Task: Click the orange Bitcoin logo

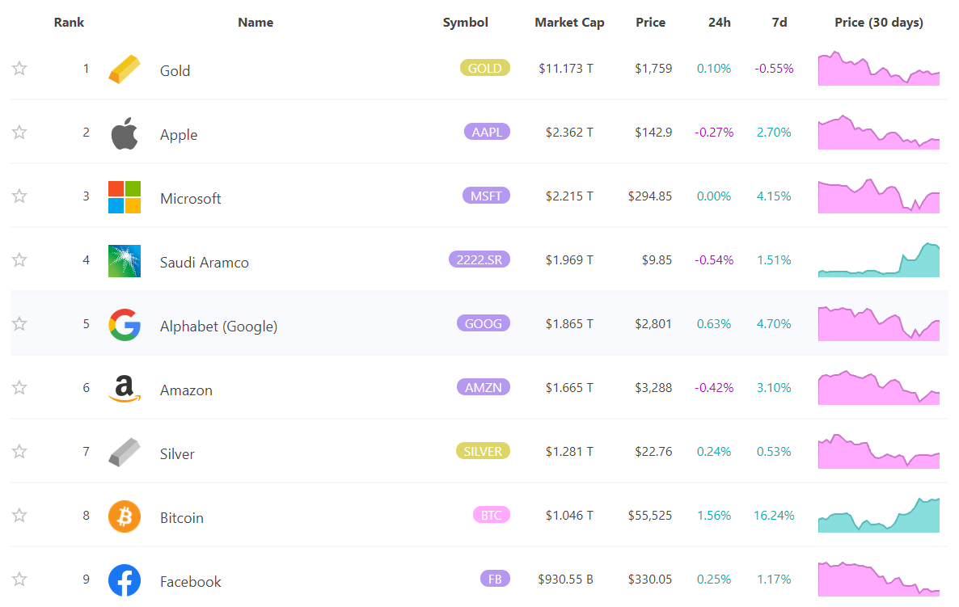Action: click(125, 516)
